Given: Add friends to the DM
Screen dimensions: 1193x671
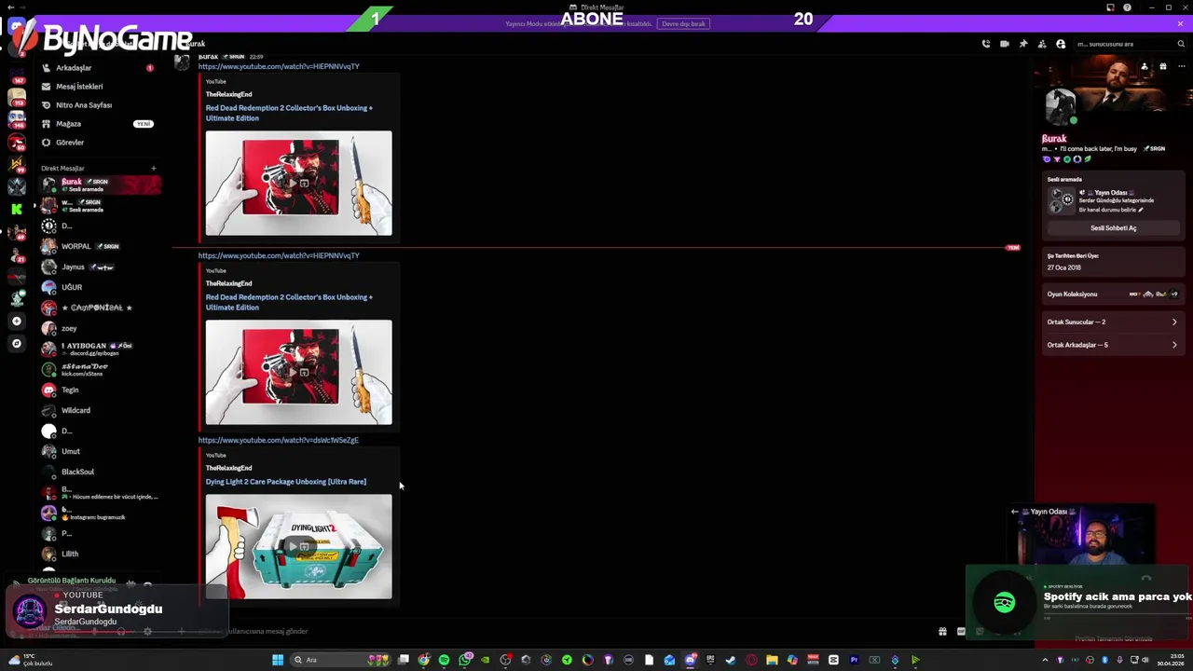Looking at the screenshot, I should (x=1041, y=44).
